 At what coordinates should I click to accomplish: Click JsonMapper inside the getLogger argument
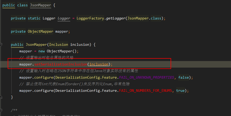[138, 18]
